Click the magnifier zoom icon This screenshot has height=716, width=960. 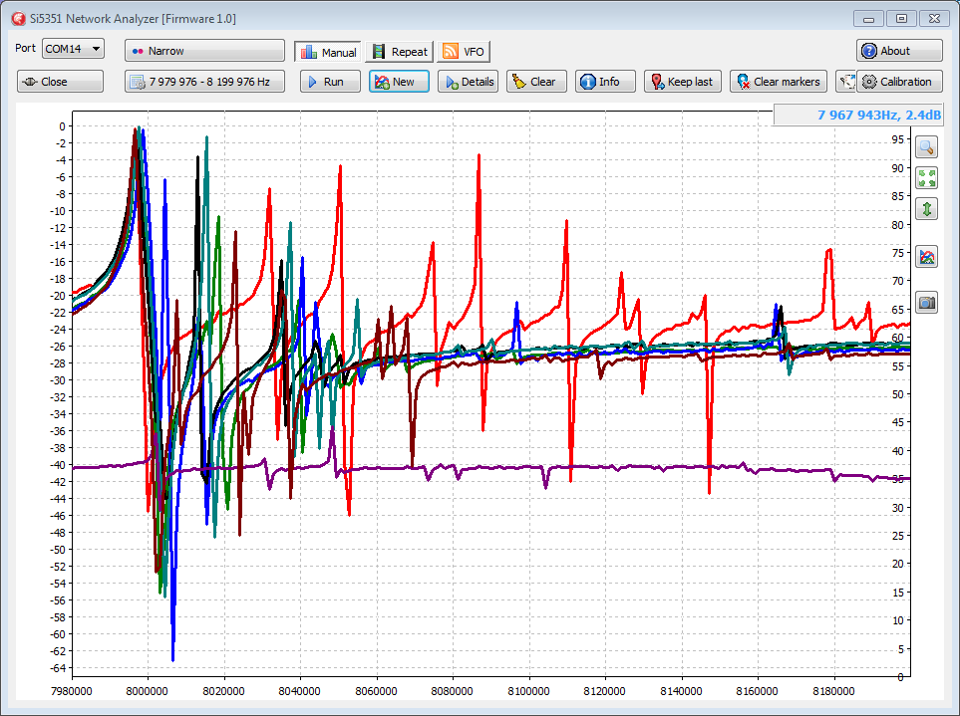pos(927,147)
